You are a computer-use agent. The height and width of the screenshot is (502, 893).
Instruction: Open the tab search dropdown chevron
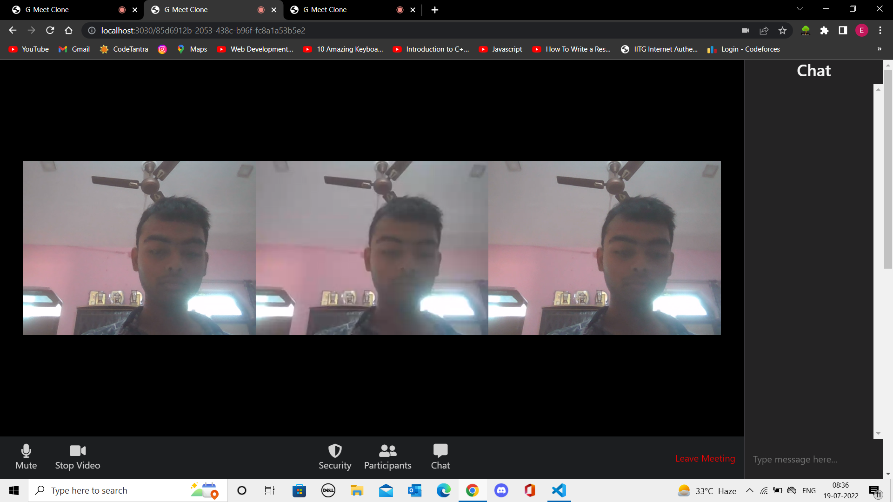coord(799,9)
